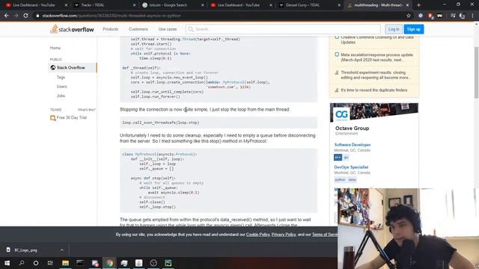479x269 pixels.
Task: Open Jobs in the left sidebar
Action: point(61,96)
